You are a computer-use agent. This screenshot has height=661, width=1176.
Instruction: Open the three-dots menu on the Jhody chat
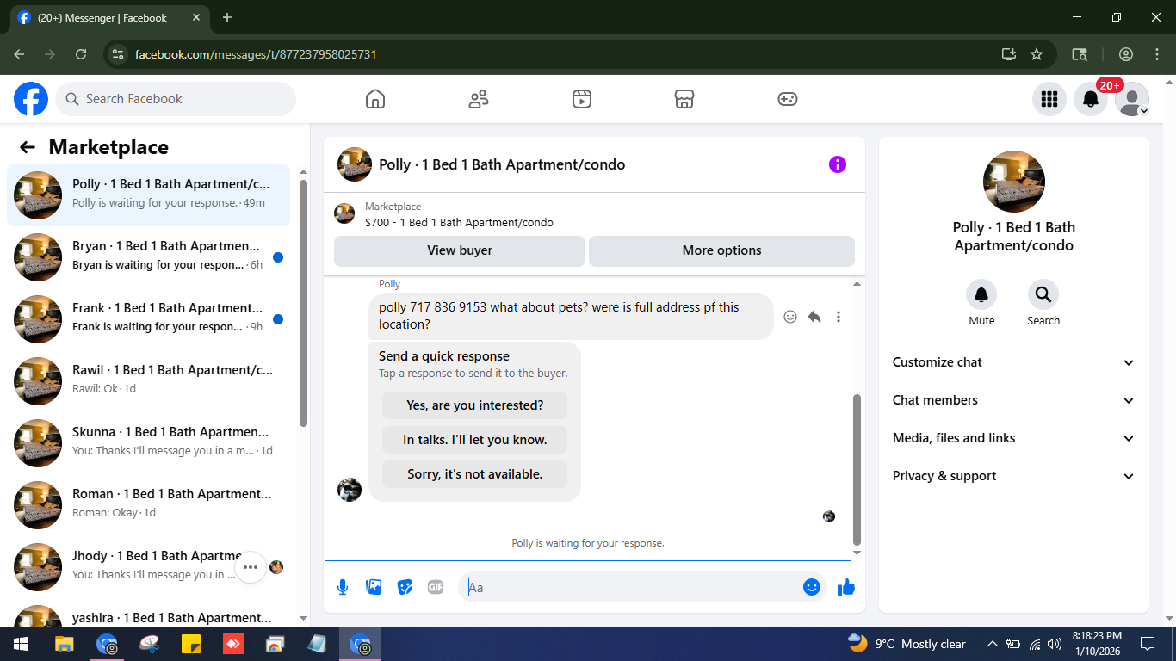[x=251, y=567]
